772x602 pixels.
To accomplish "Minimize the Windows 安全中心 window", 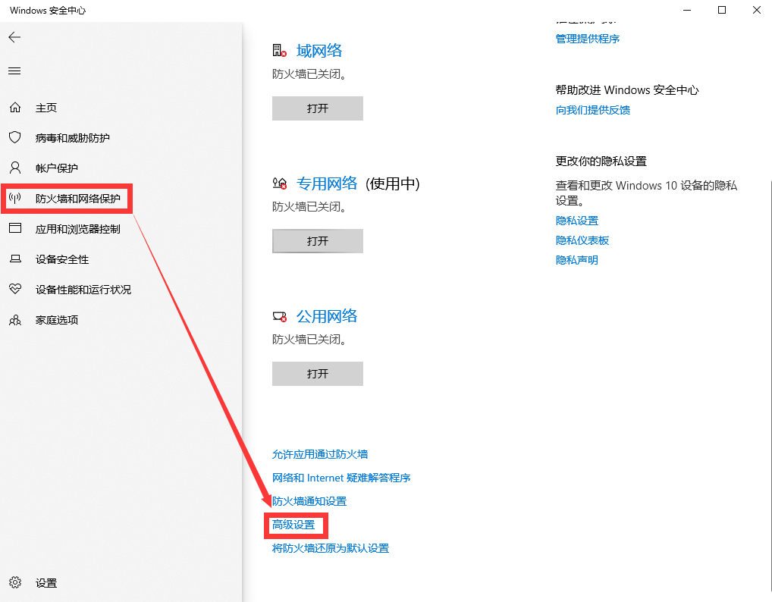I will 687,10.
